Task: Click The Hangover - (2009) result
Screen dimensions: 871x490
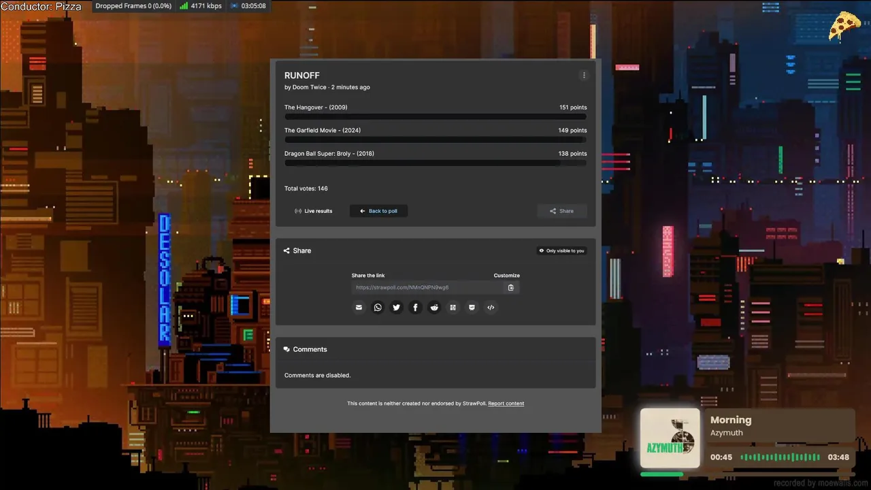Action: click(316, 108)
